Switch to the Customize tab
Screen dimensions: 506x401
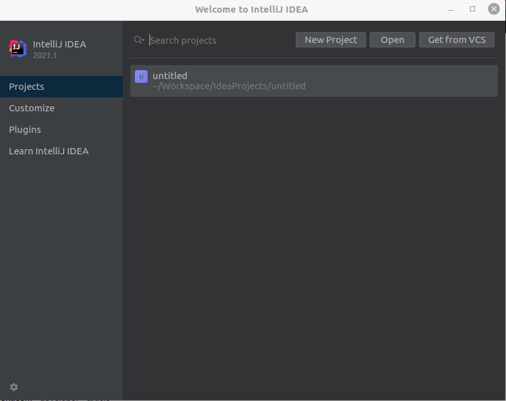[61, 108]
